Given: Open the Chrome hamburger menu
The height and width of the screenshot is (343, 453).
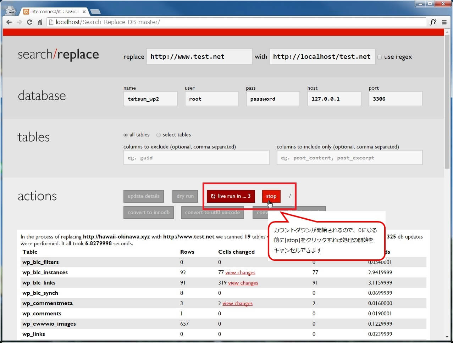Looking at the screenshot, I should (x=444, y=22).
